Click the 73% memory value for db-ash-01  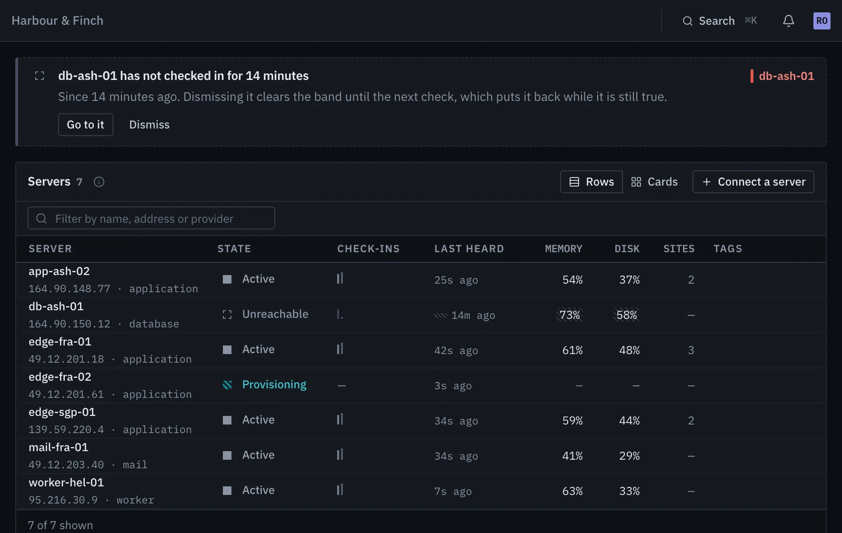pos(570,315)
